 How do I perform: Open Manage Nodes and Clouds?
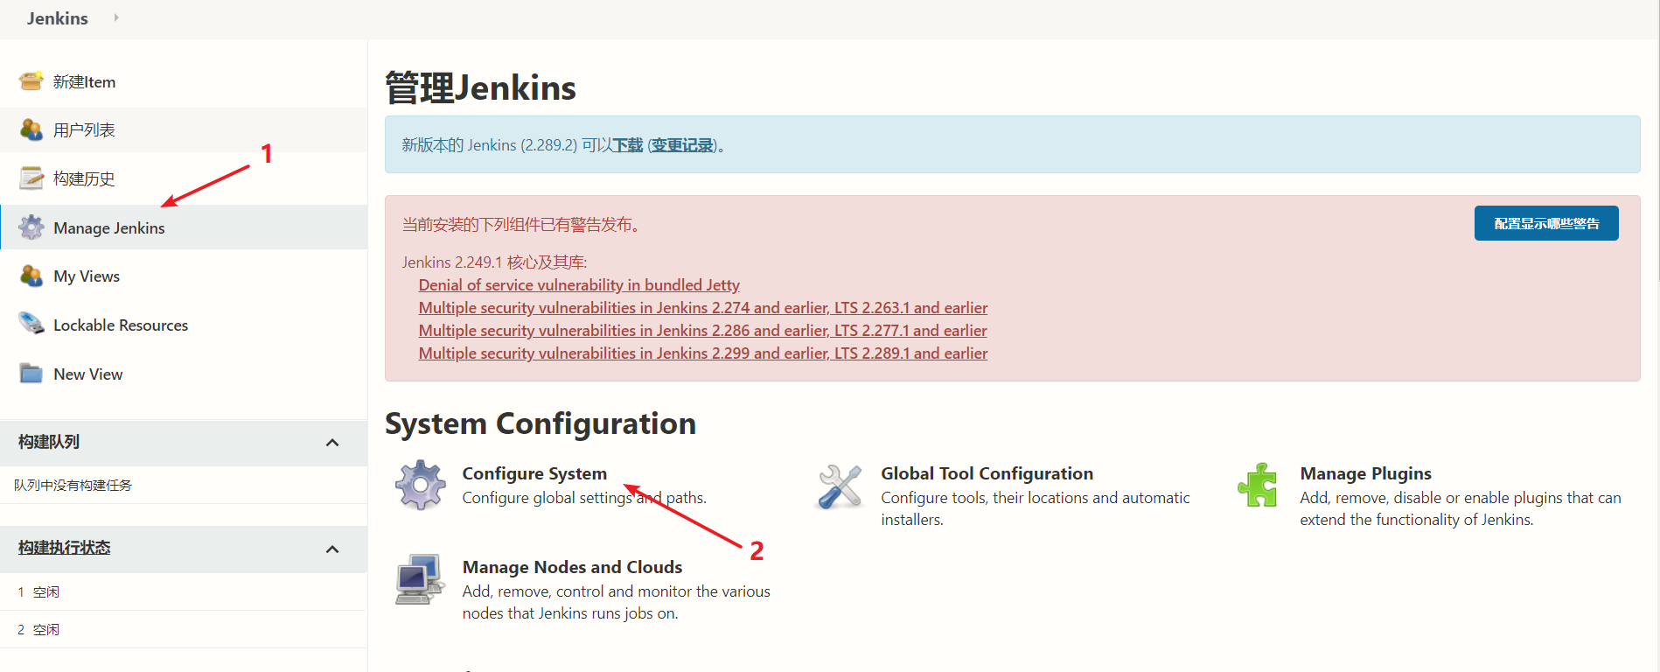pos(573,567)
